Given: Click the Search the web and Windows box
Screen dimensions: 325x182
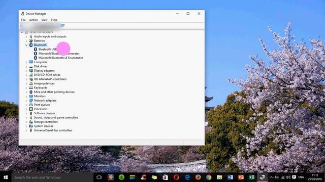Looking at the screenshot, I should pos(52,177).
